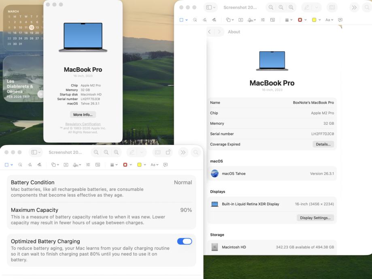Click crop/size tool in right Preview window

click(272, 20)
